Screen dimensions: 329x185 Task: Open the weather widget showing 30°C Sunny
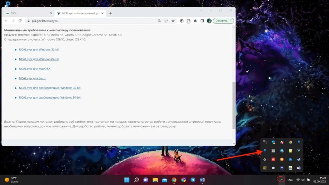(12, 180)
